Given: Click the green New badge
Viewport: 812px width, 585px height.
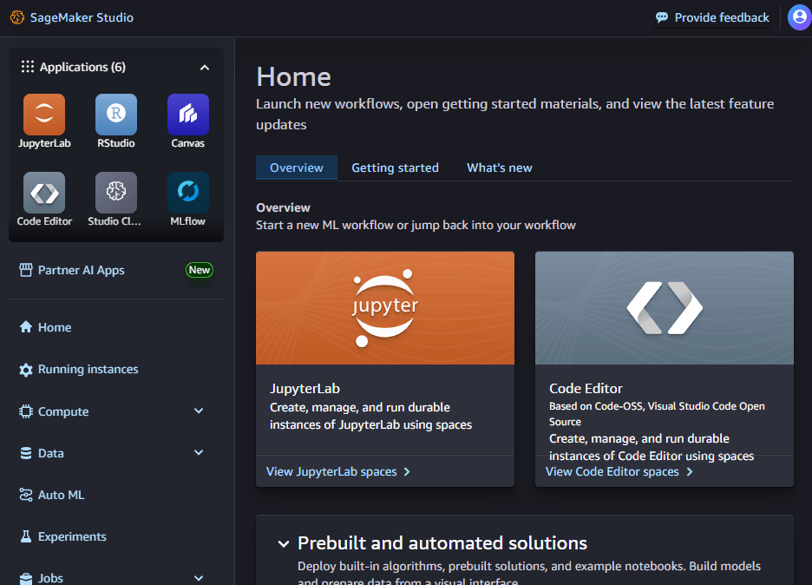Looking at the screenshot, I should tap(200, 270).
